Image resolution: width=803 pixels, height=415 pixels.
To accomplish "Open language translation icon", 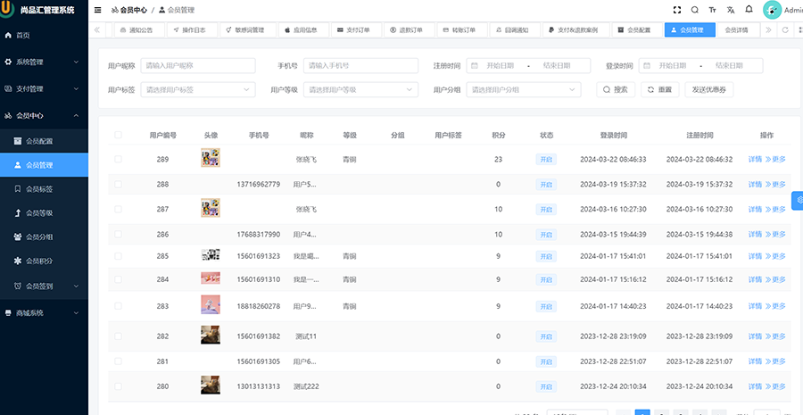I will click(730, 10).
